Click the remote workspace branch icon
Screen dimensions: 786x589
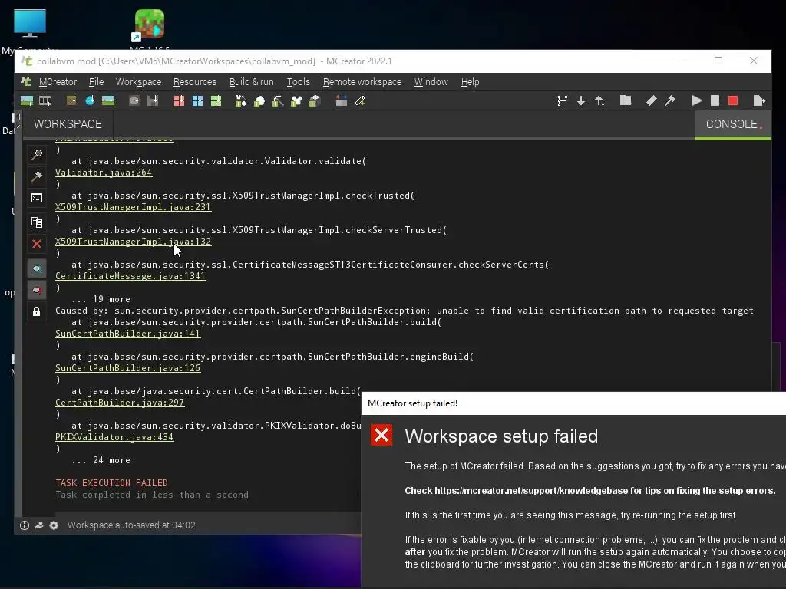pos(563,101)
